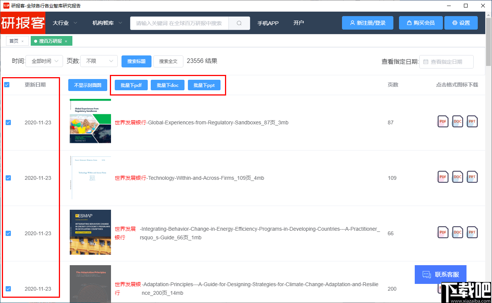This screenshot has width=492, height=303.
Task: Click the Integrating-Behavior-Change-in-Energy-Efficiency-Programs title text
Action: 260,233
